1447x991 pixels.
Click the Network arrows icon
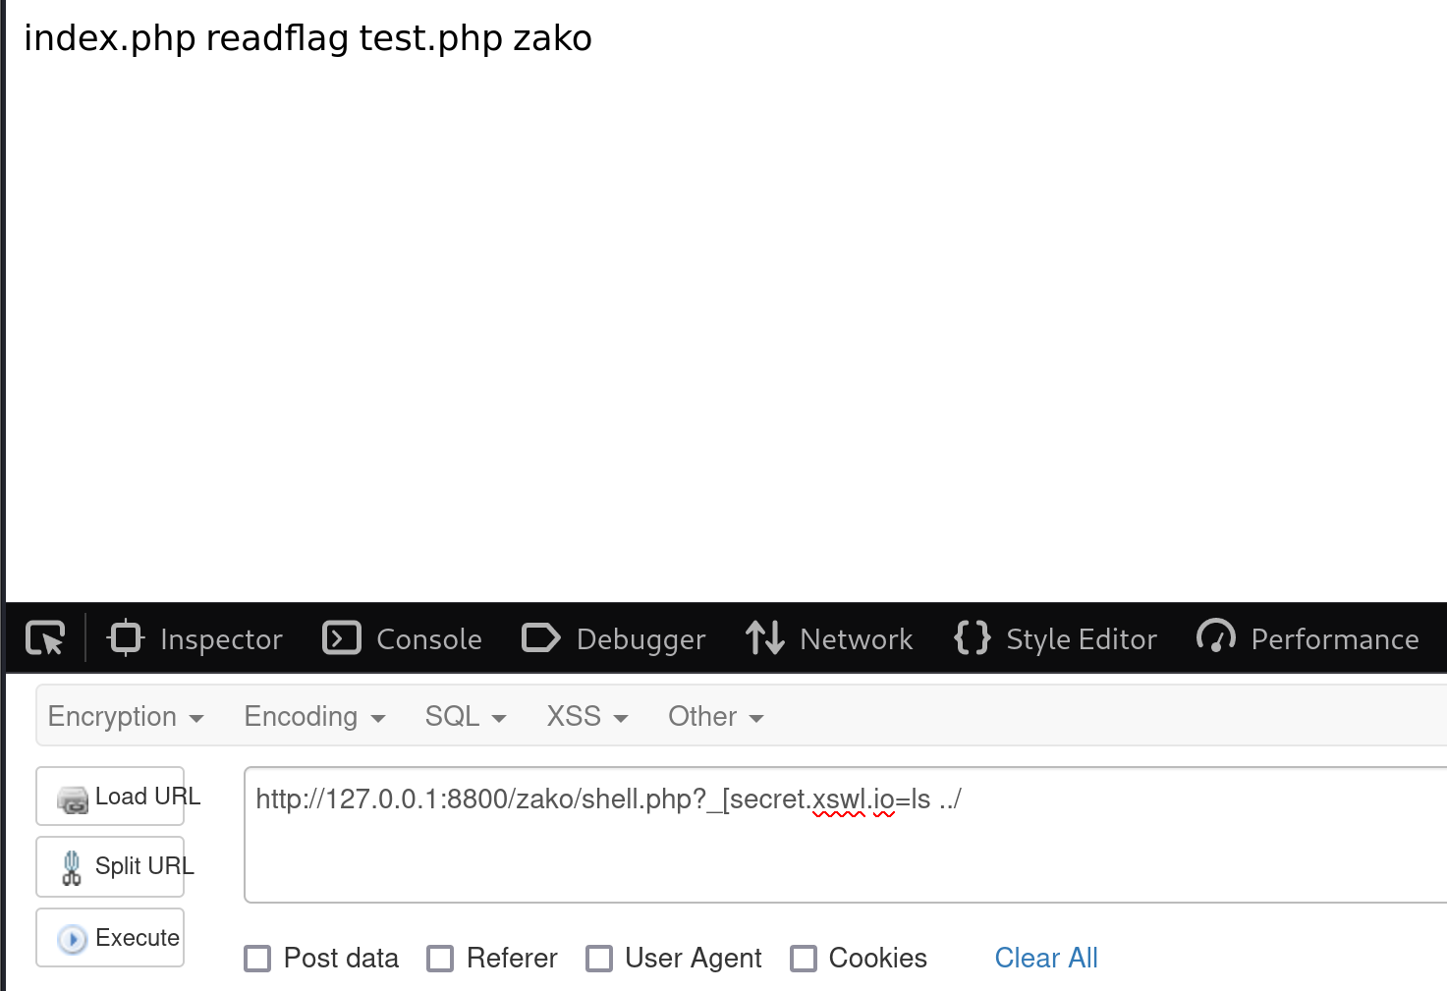764,638
